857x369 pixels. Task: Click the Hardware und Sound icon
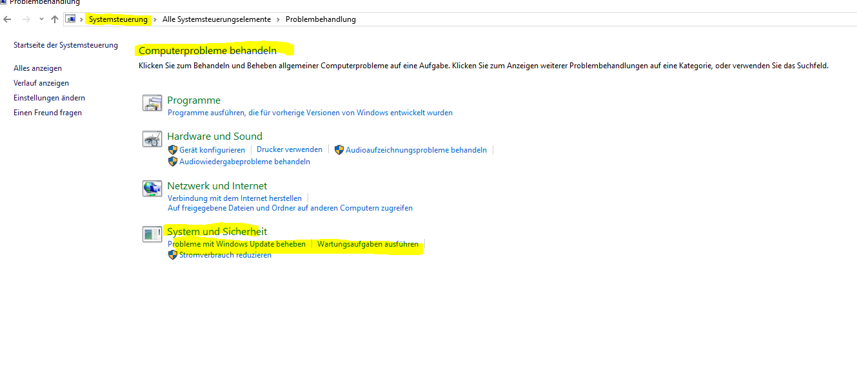coord(152,139)
